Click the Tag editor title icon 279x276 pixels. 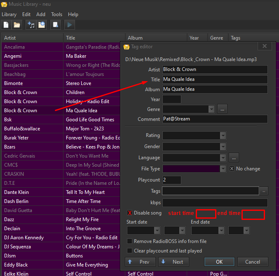(127, 47)
